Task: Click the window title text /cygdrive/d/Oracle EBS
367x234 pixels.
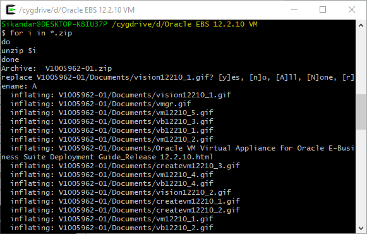Action: [x=76, y=10]
